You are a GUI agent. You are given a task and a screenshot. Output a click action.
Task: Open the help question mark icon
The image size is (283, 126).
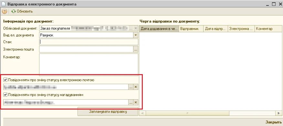[4, 11]
